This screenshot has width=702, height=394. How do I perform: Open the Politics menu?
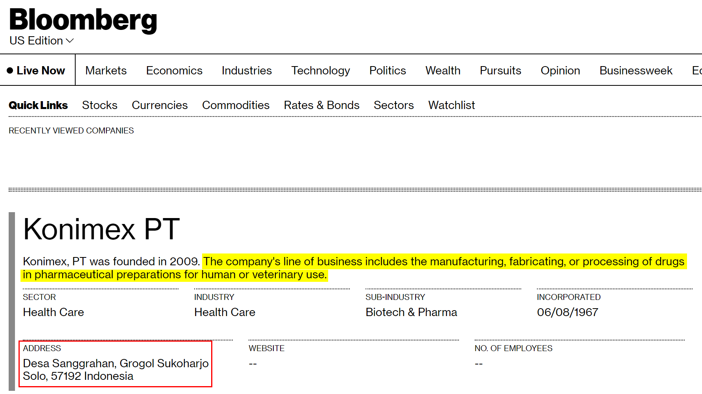(388, 70)
